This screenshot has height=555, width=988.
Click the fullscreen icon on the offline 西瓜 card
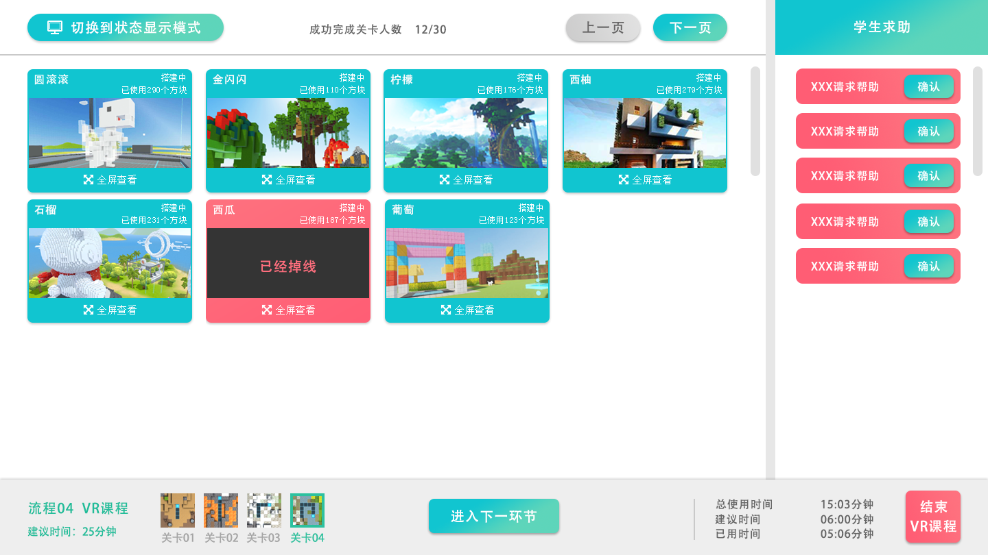point(267,310)
